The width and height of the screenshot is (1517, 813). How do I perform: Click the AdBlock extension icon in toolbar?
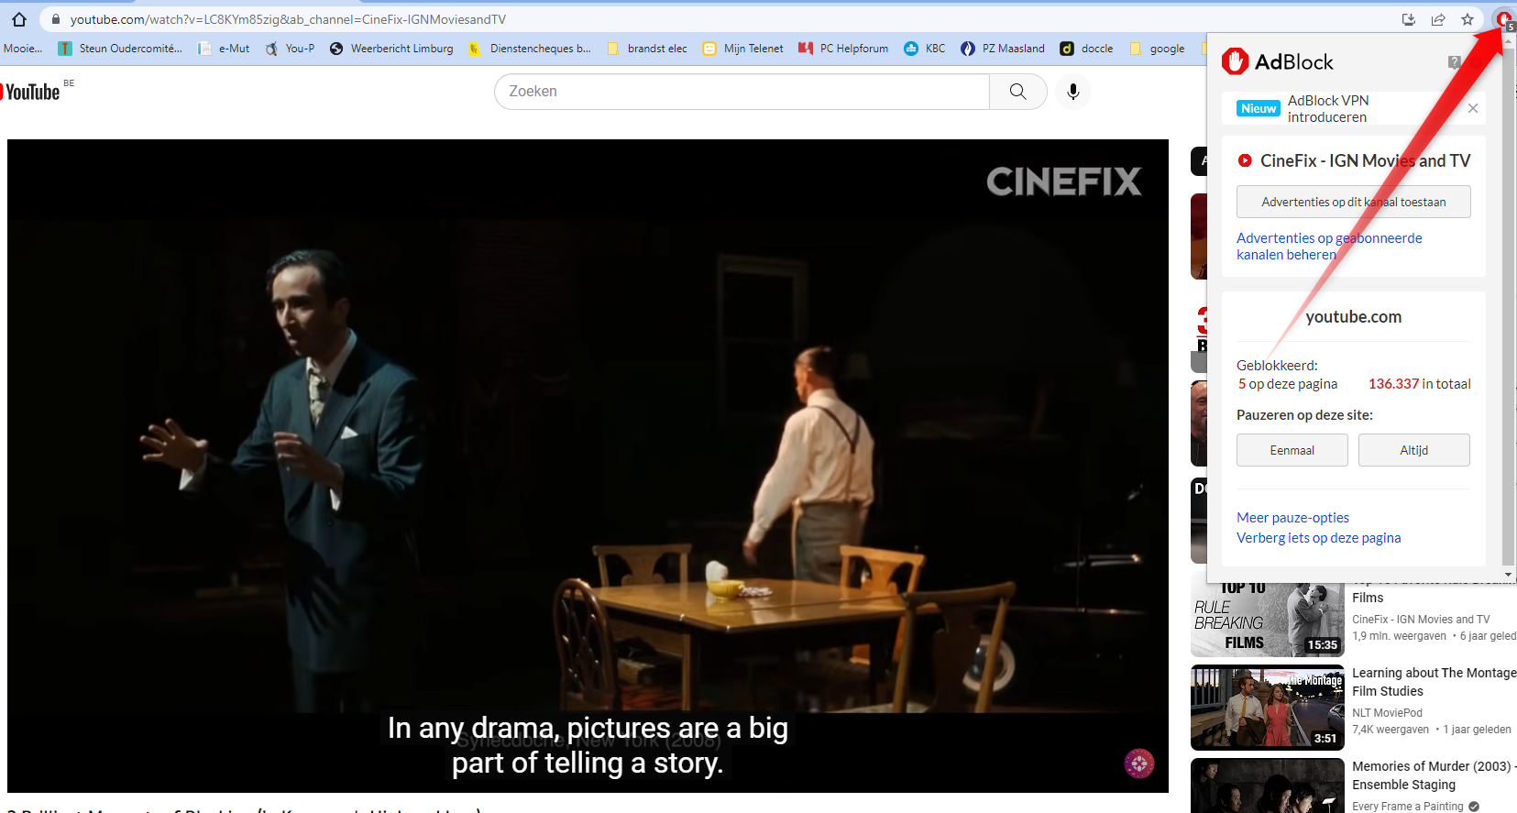(x=1504, y=19)
